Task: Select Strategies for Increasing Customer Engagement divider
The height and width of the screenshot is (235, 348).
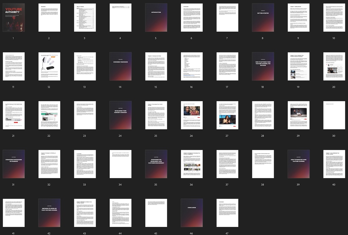Action: 156,164
